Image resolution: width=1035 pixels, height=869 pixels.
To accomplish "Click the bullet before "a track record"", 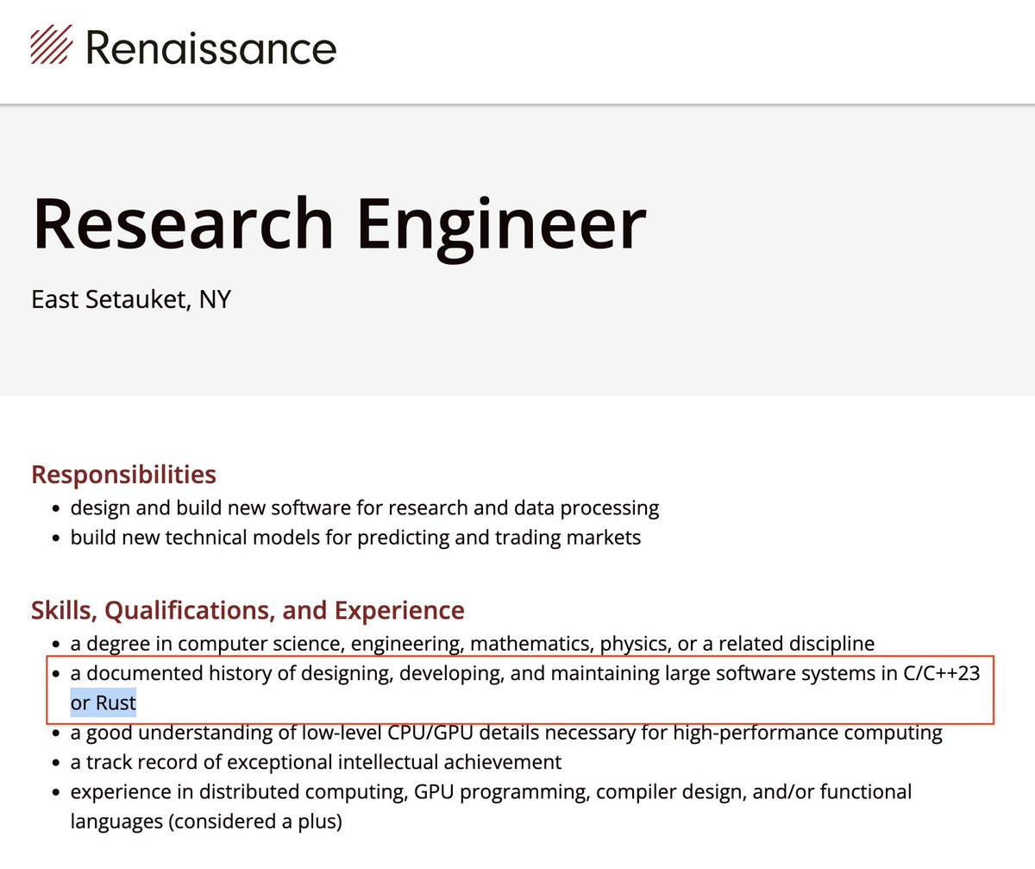I will click(x=55, y=764).
